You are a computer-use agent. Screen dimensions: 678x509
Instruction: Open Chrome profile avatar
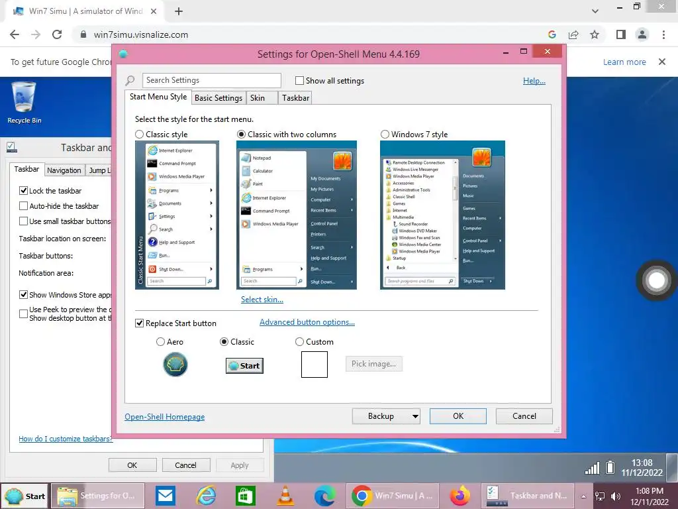click(x=642, y=34)
